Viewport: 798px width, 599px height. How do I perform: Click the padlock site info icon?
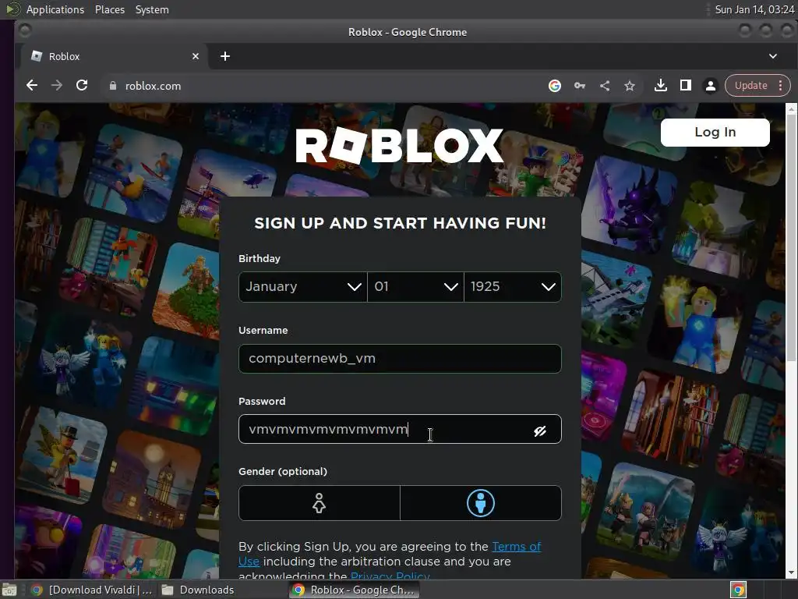click(x=113, y=86)
